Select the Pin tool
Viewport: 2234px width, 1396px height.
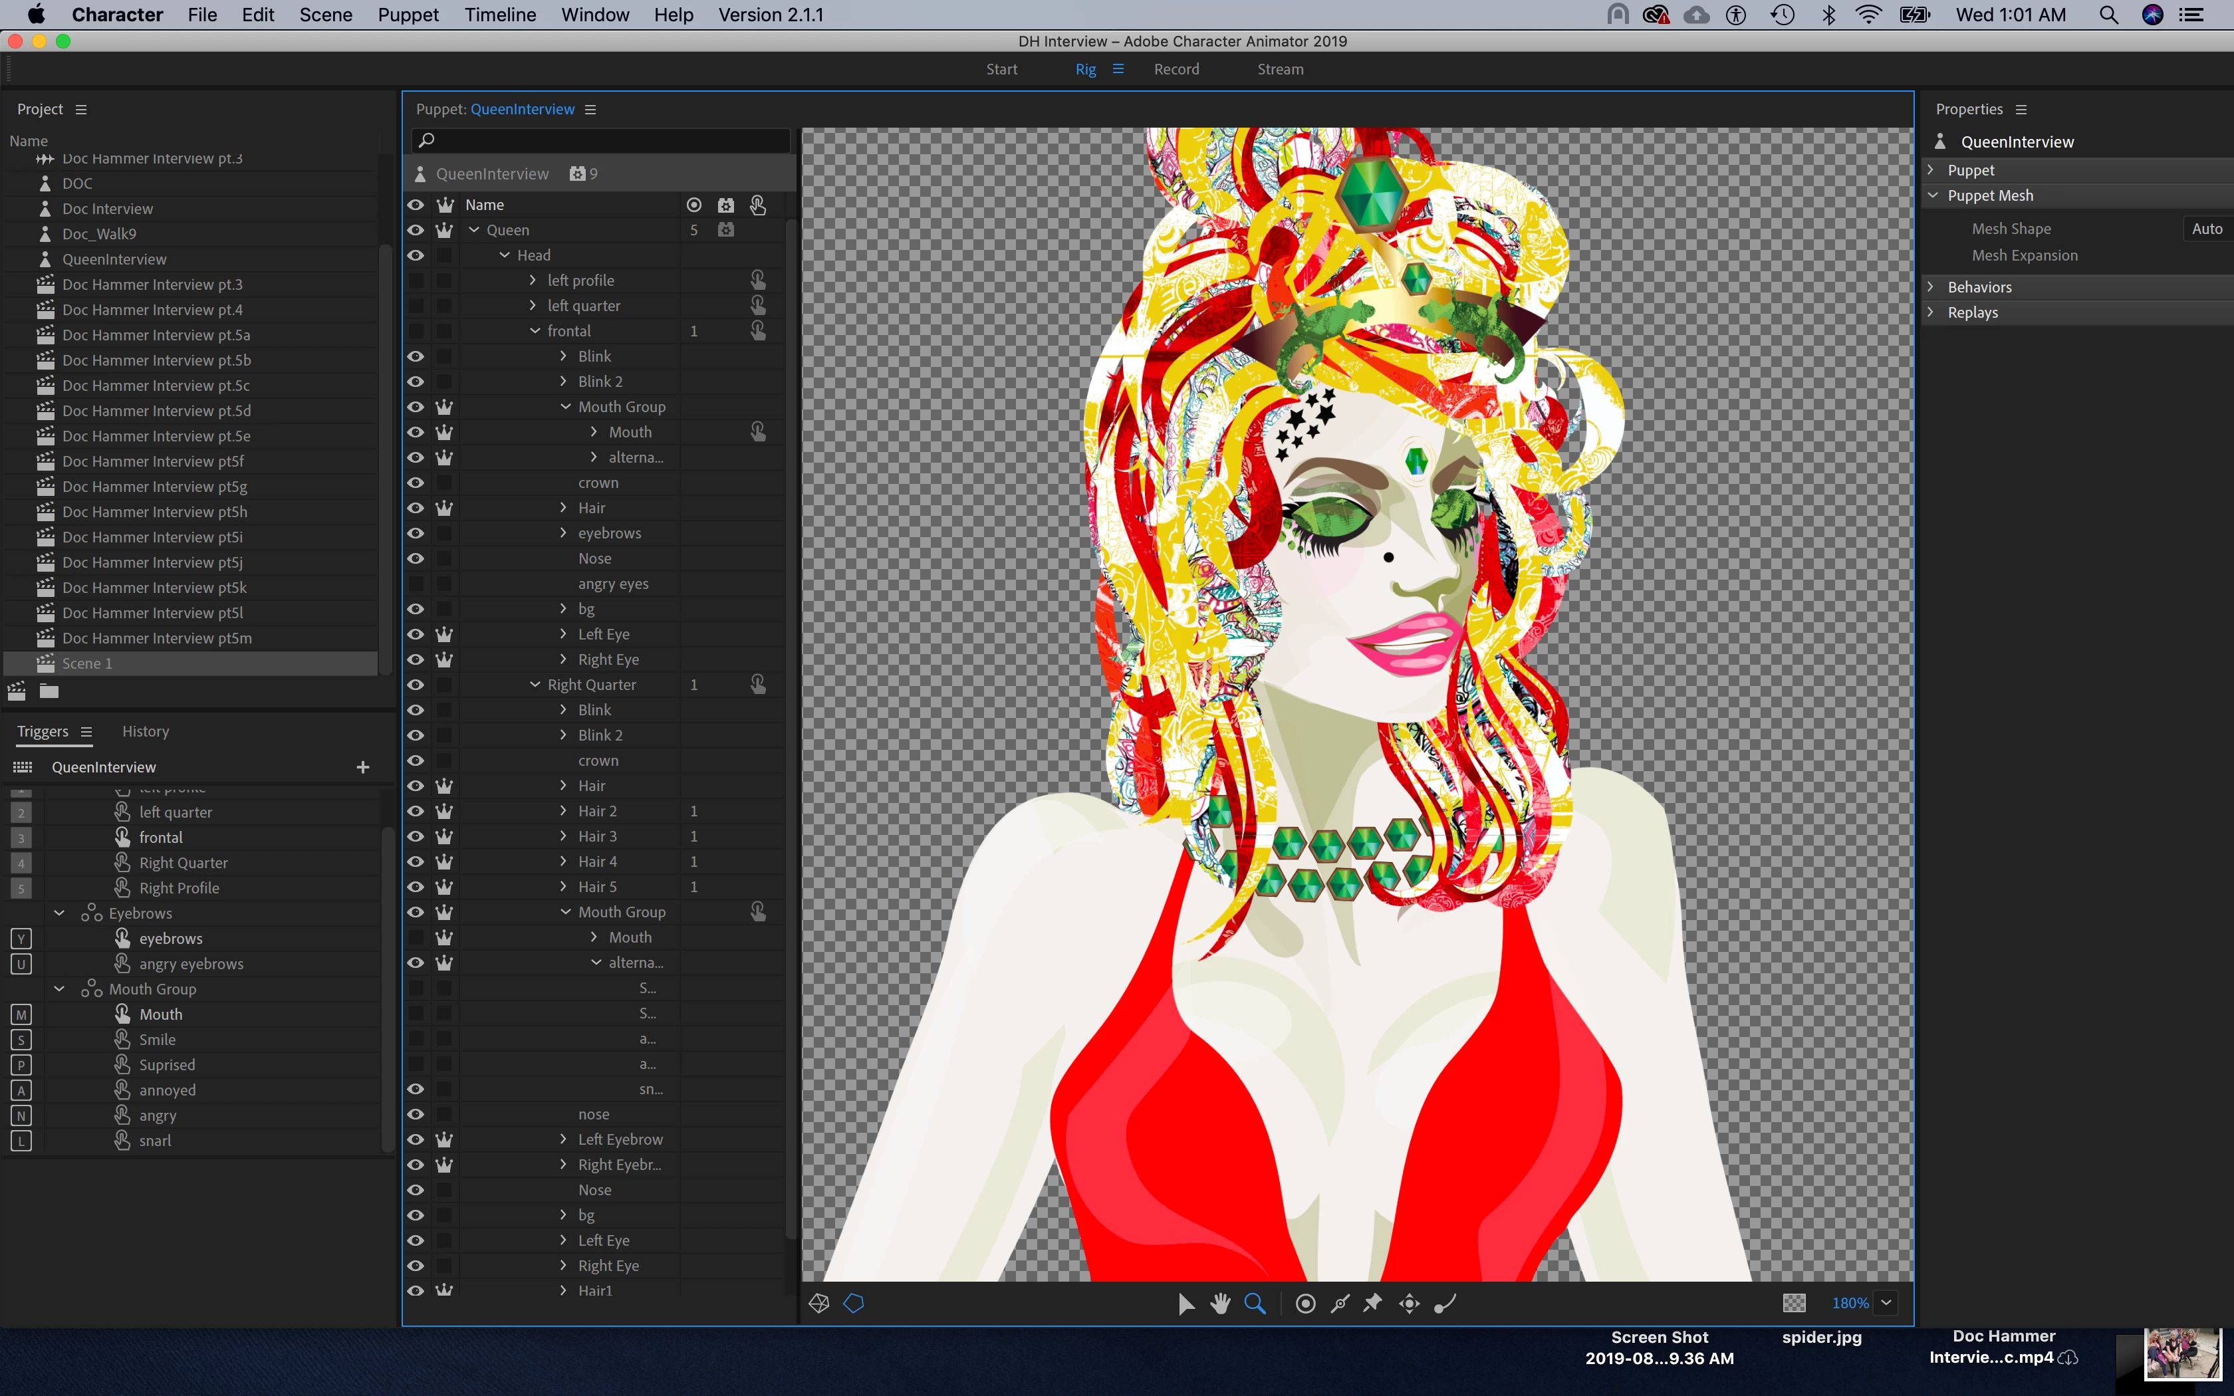pos(1374,1303)
